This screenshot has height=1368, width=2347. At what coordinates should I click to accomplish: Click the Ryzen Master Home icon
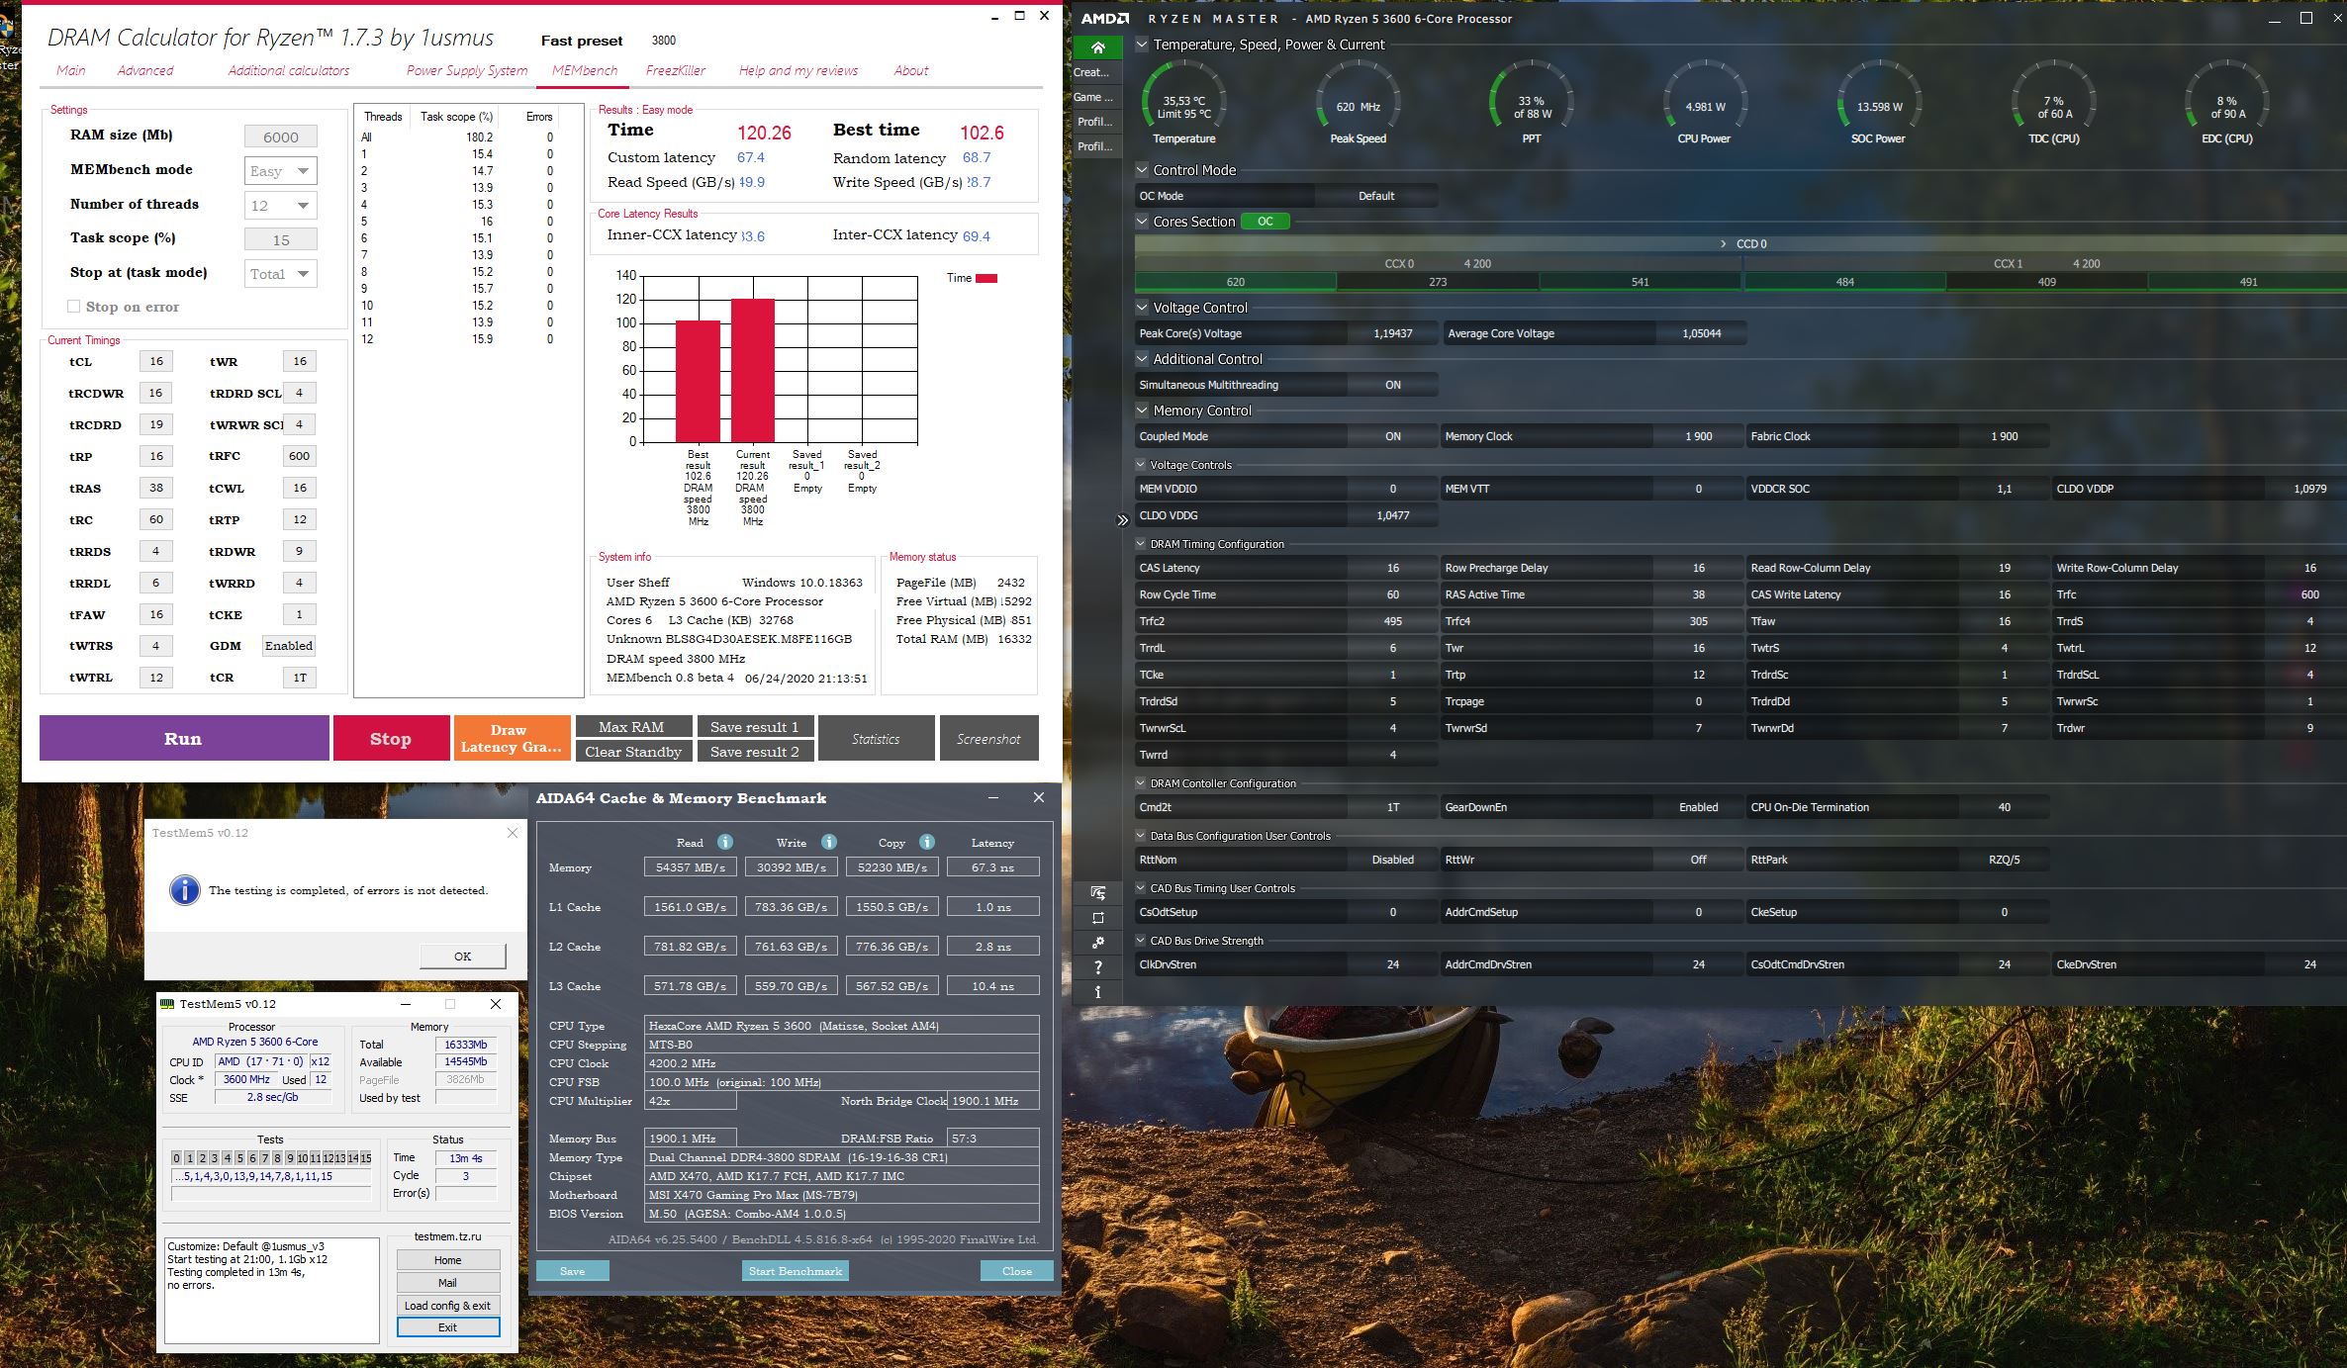1097,47
